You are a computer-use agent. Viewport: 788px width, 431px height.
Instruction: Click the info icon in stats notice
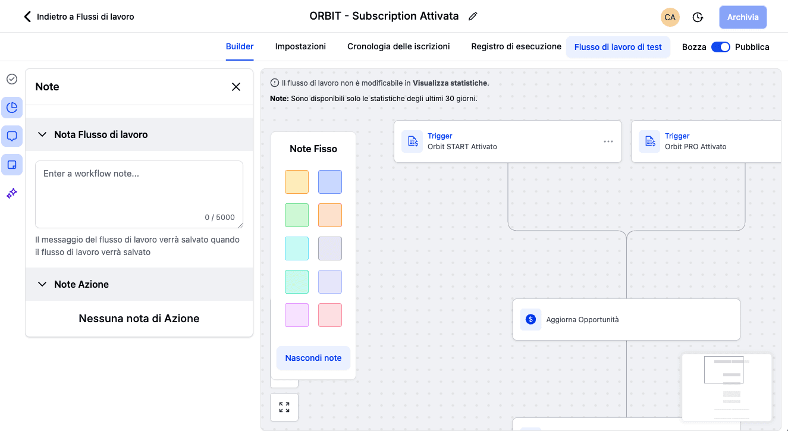274,83
